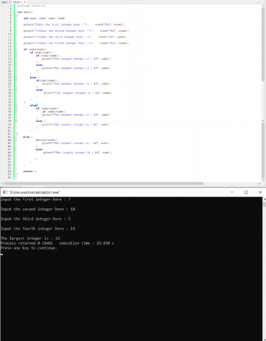Close the lab2a1.exe console window
The width and height of the screenshot is (266, 341).
tap(260, 192)
